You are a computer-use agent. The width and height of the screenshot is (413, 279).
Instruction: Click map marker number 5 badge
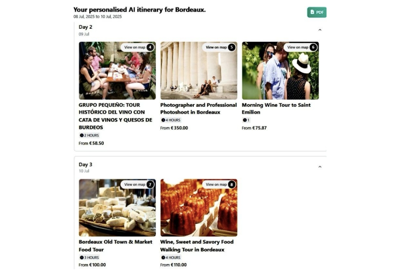click(x=231, y=47)
